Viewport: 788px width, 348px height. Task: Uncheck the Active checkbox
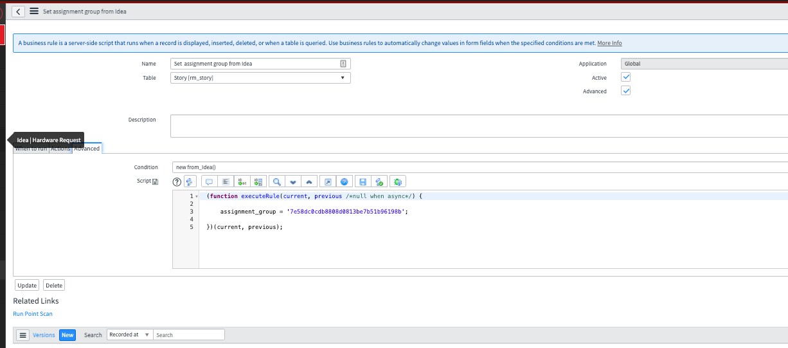point(626,77)
